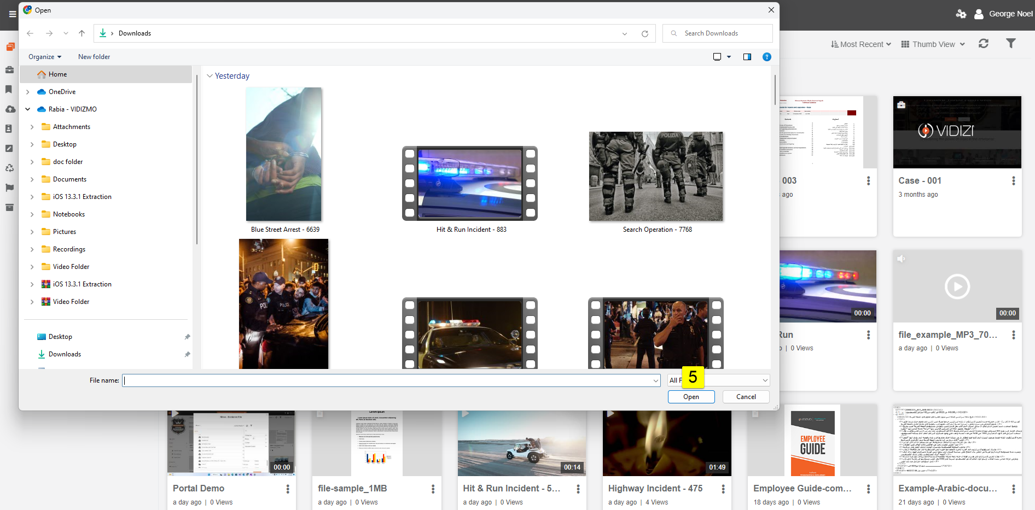Image resolution: width=1035 pixels, height=510 pixels.
Task: Expand the Attachments folder
Action: (32, 127)
